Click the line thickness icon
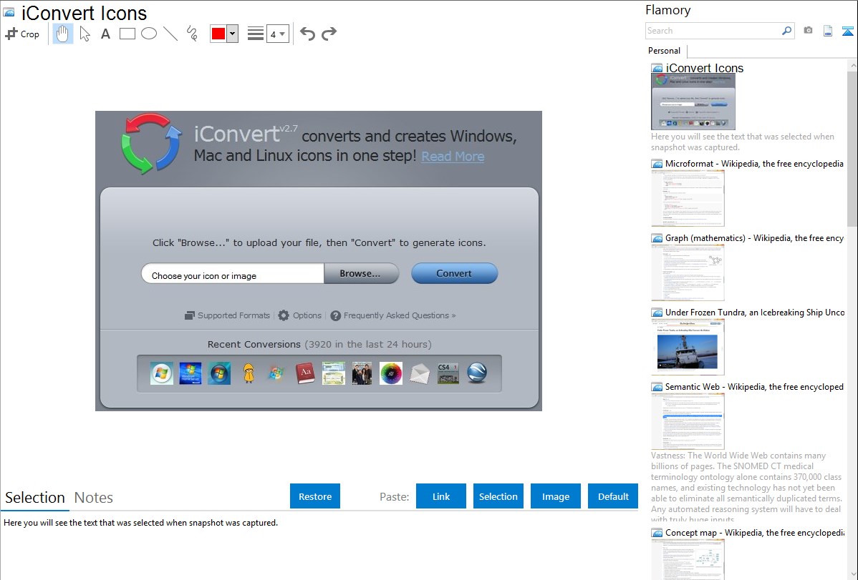858x580 pixels. [x=256, y=34]
